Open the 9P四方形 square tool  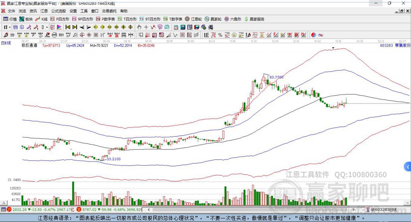tap(83, 19)
